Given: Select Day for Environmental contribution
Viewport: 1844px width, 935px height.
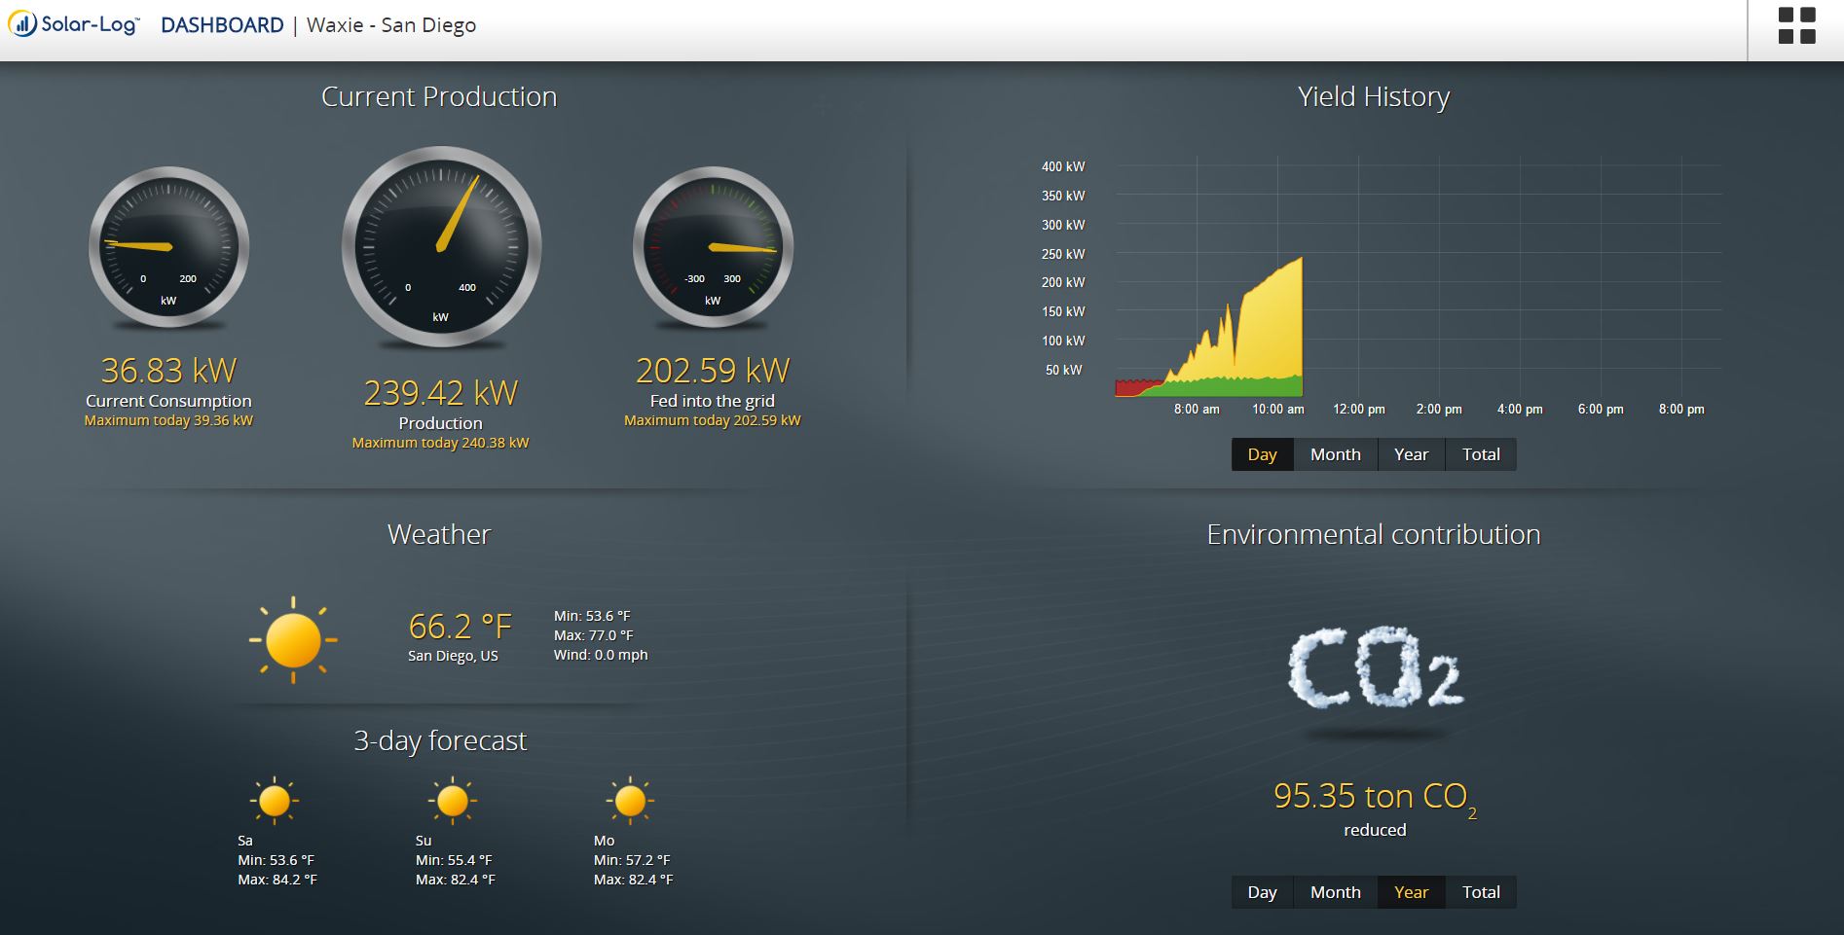Looking at the screenshot, I should tap(1262, 892).
